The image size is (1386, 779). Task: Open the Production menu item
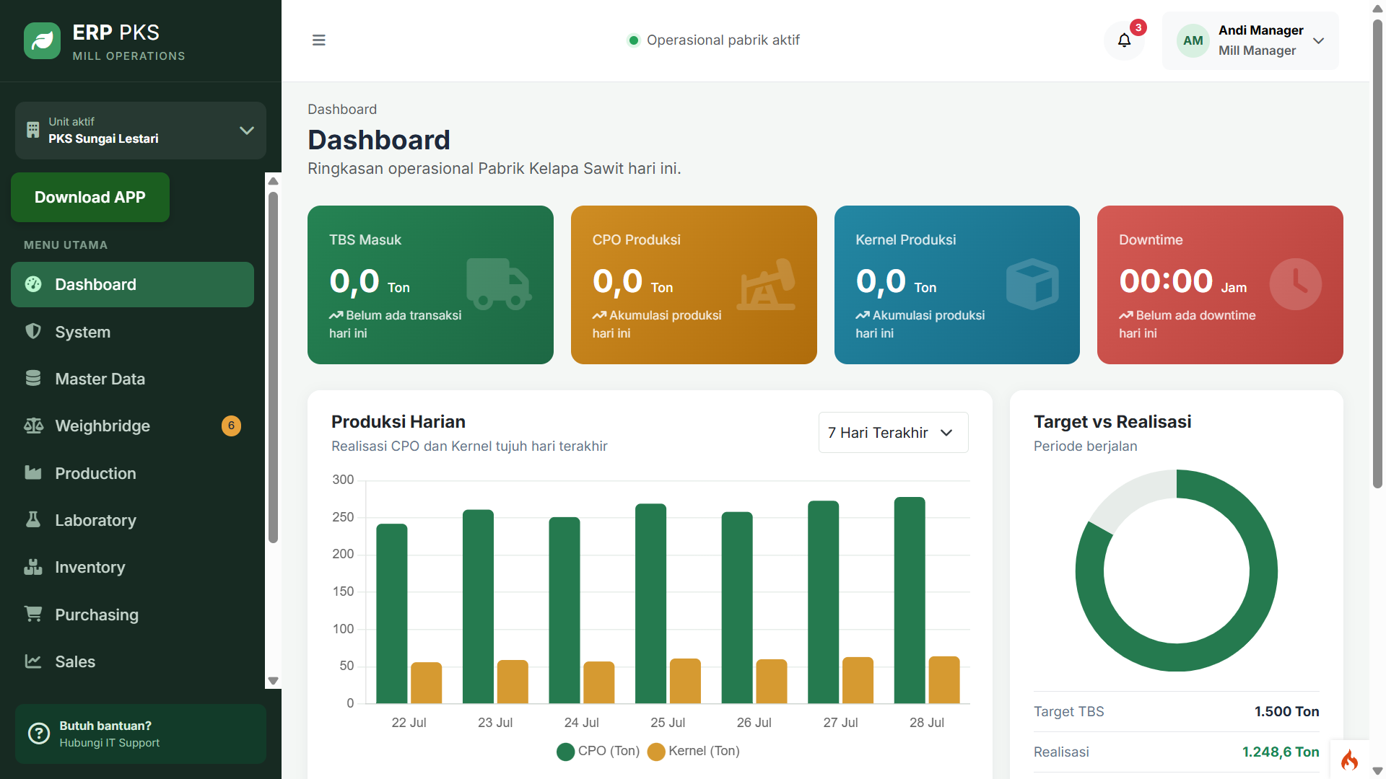point(132,473)
